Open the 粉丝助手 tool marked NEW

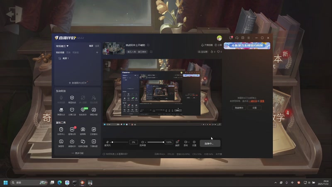coord(83,111)
